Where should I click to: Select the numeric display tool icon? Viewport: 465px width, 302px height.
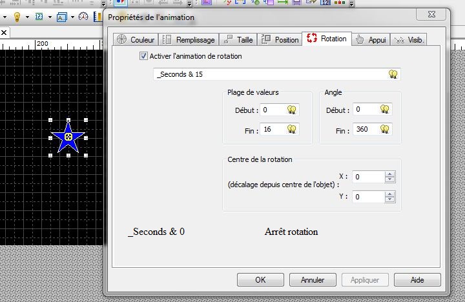(39, 16)
